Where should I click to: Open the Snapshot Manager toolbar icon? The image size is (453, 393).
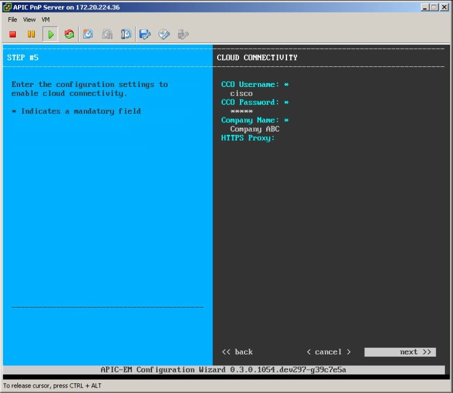point(126,34)
